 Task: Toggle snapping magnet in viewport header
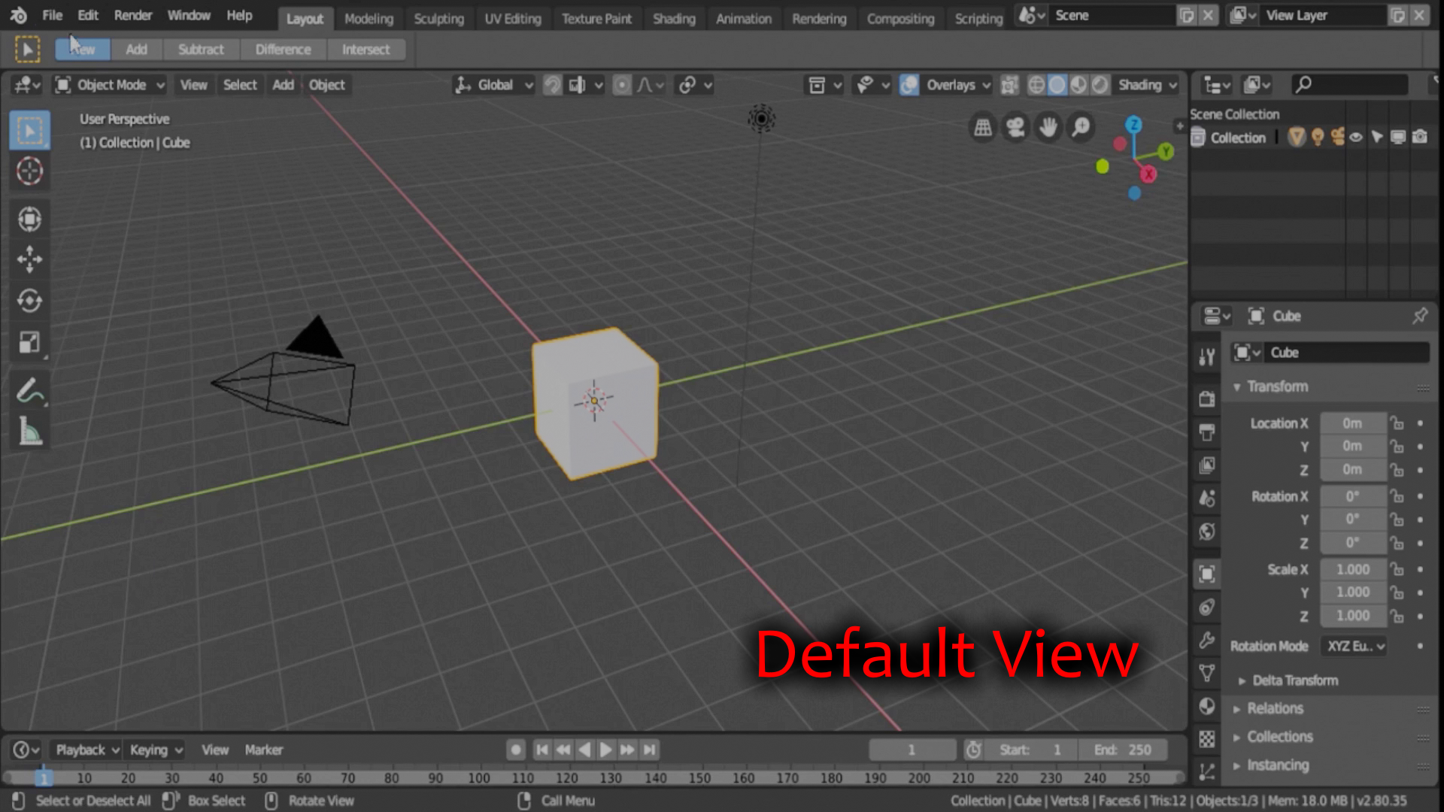pyautogui.click(x=553, y=85)
